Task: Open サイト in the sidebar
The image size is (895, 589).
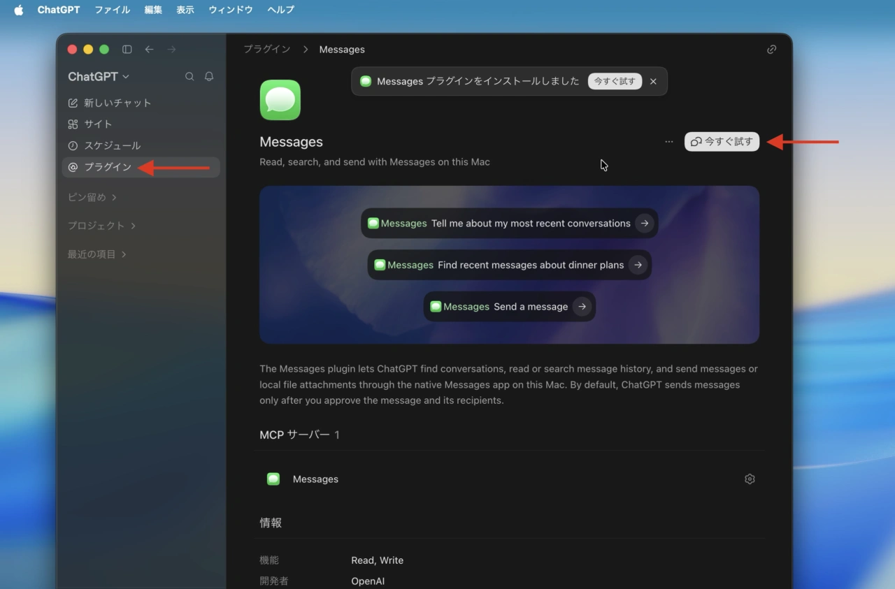Action: (141, 124)
